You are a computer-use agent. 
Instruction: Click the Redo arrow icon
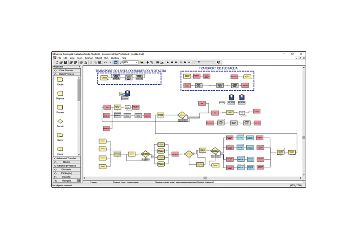point(110,62)
